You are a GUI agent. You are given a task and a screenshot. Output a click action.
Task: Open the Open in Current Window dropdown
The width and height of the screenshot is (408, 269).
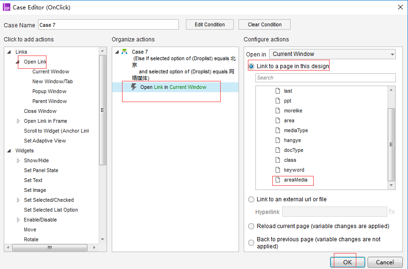pyautogui.click(x=332, y=54)
